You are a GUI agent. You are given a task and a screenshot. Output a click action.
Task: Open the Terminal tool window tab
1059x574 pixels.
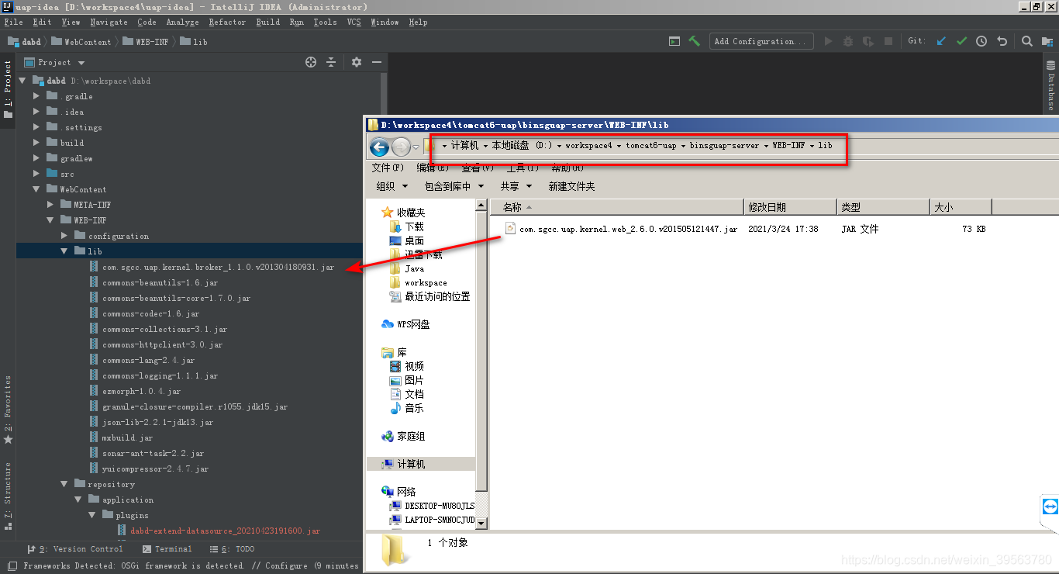point(167,548)
